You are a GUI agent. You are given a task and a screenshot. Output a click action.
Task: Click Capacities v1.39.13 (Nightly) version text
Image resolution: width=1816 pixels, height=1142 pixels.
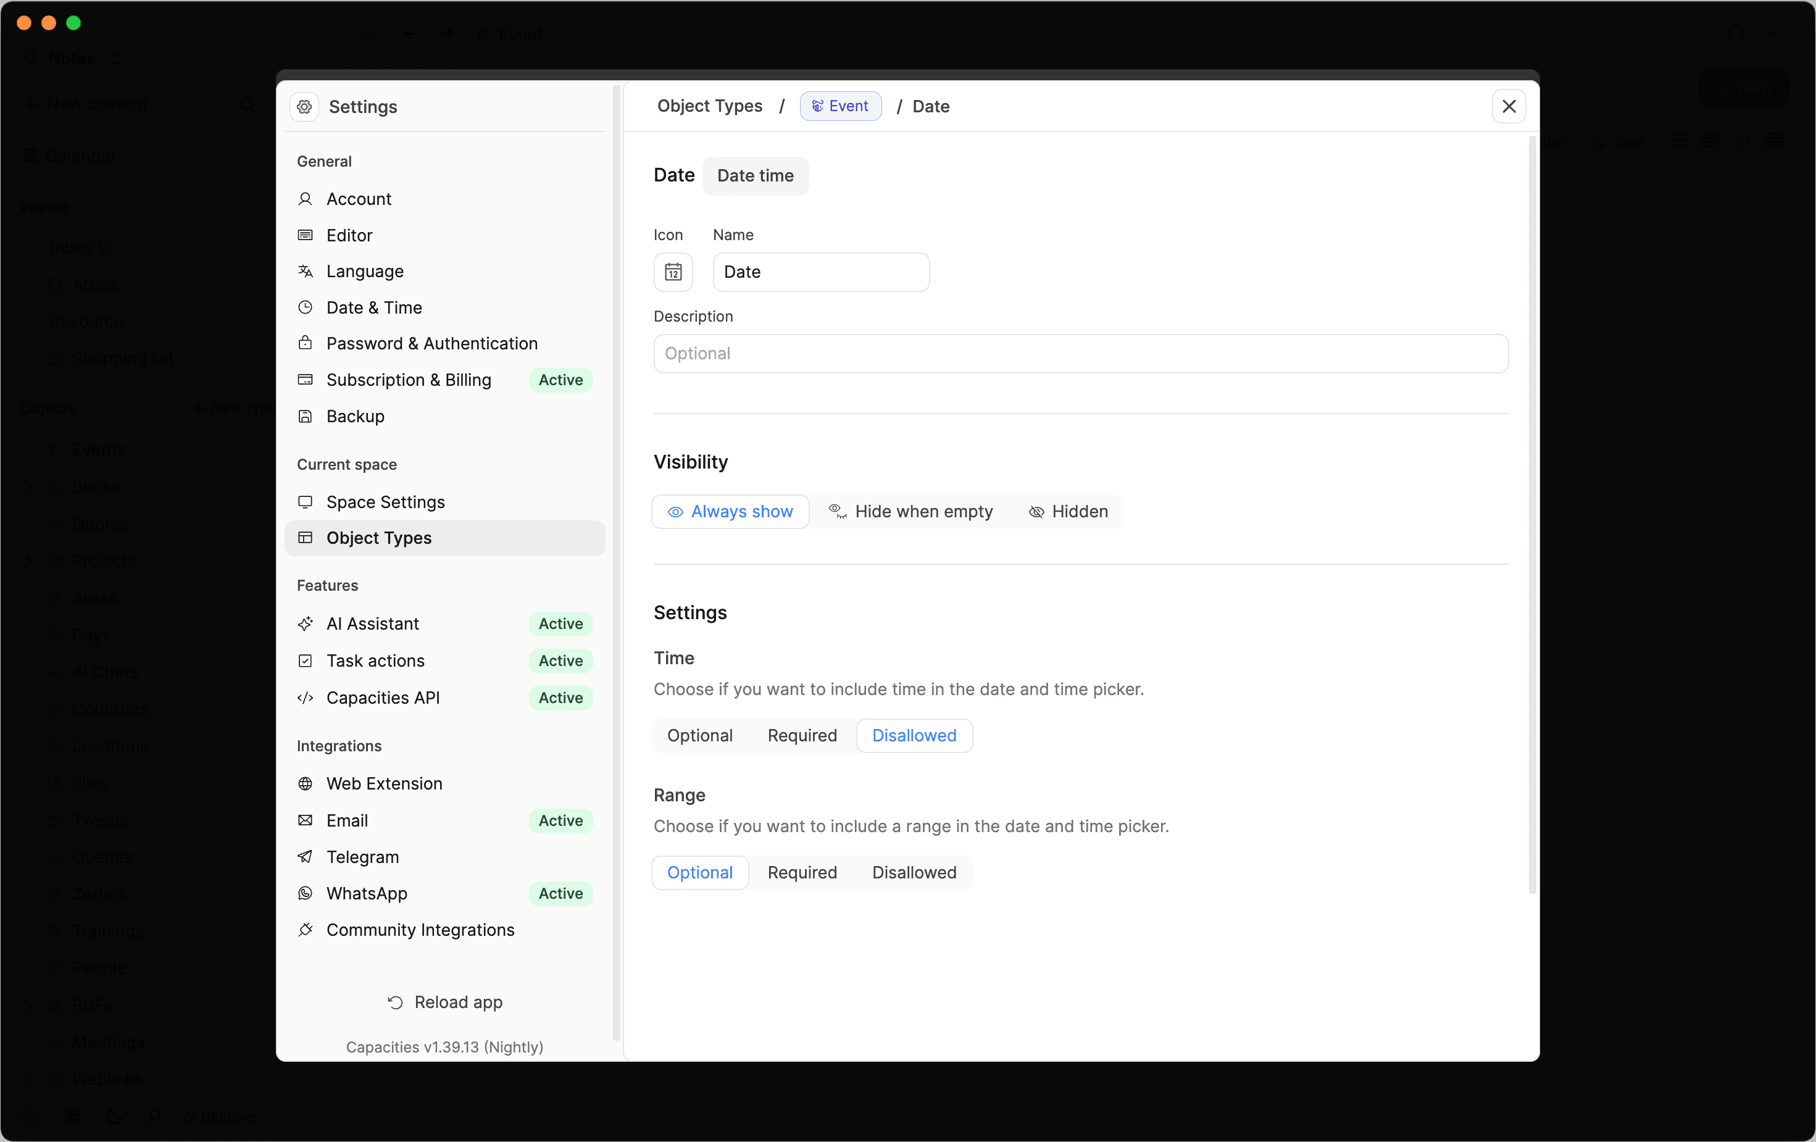pyautogui.click(x=444, y=1048)
